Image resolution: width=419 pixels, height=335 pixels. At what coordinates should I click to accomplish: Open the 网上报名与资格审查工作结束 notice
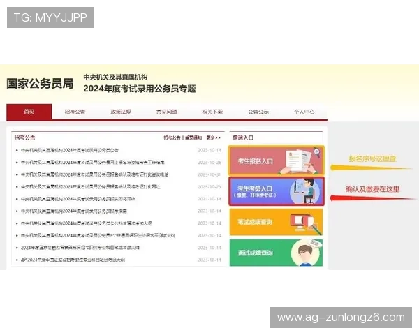click(x=93, y=162)
